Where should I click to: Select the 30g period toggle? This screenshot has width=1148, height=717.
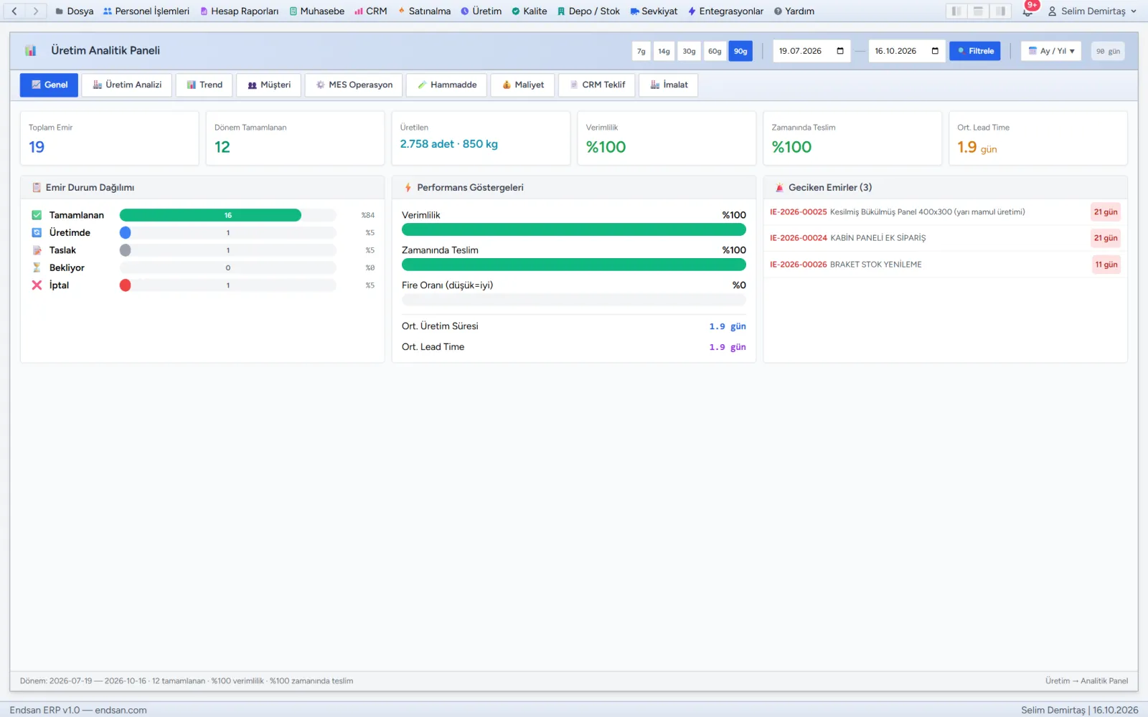pos(690,51)
